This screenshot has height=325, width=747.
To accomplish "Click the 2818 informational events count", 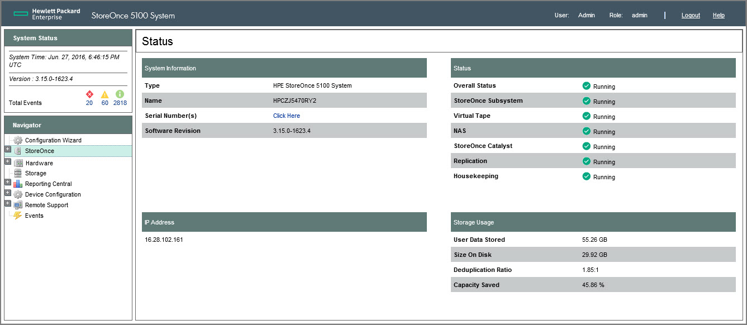I will coord(120,103).
